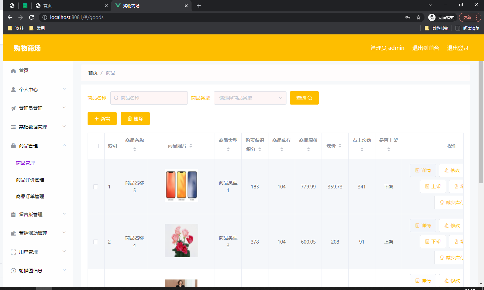Image resolution: width=484 pixels, height=290 pixels.
Task: Open the 请选择商品类型 dropdown
Action: tap(250, 98)
